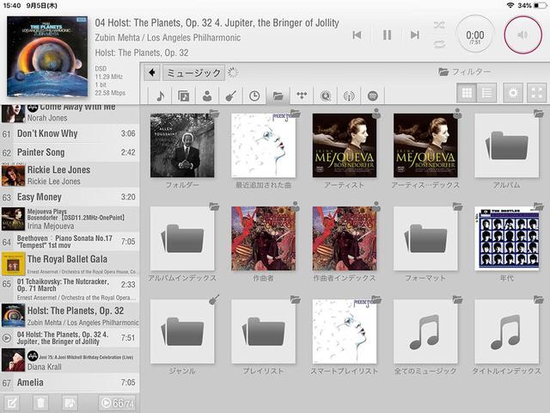The height and width of the screenshot is (413, 550).
Task: Check the battery status indicator
Action: 541,6
